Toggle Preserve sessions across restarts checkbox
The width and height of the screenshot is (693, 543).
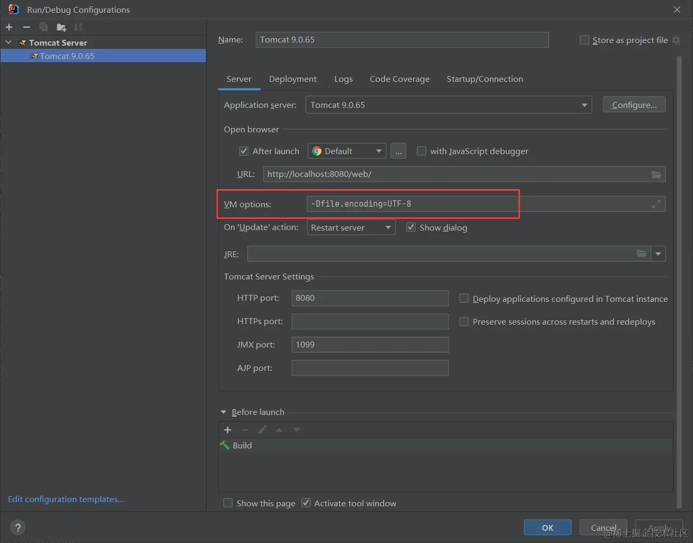click(x=464, y=321)
